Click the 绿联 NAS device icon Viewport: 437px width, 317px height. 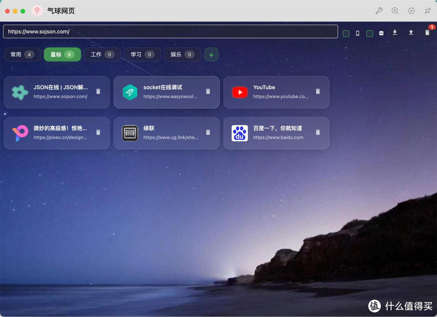coord(130,133)
